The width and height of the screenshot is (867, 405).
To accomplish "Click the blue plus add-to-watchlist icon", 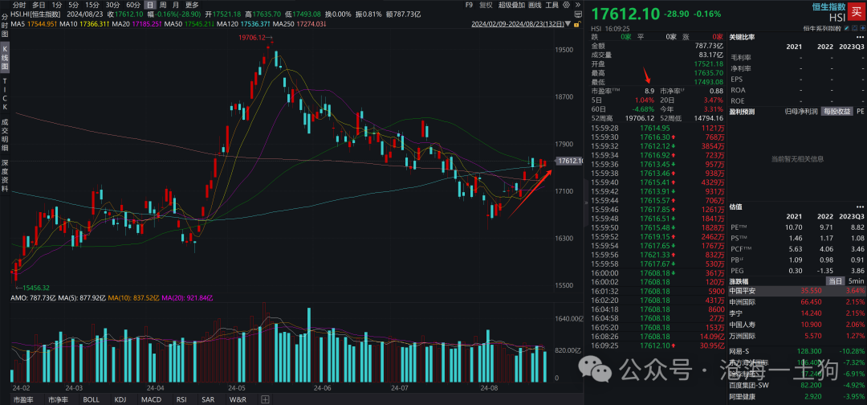I will point(862,27).
